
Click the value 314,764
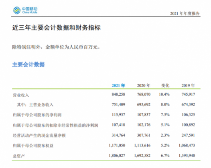[118, 135]
